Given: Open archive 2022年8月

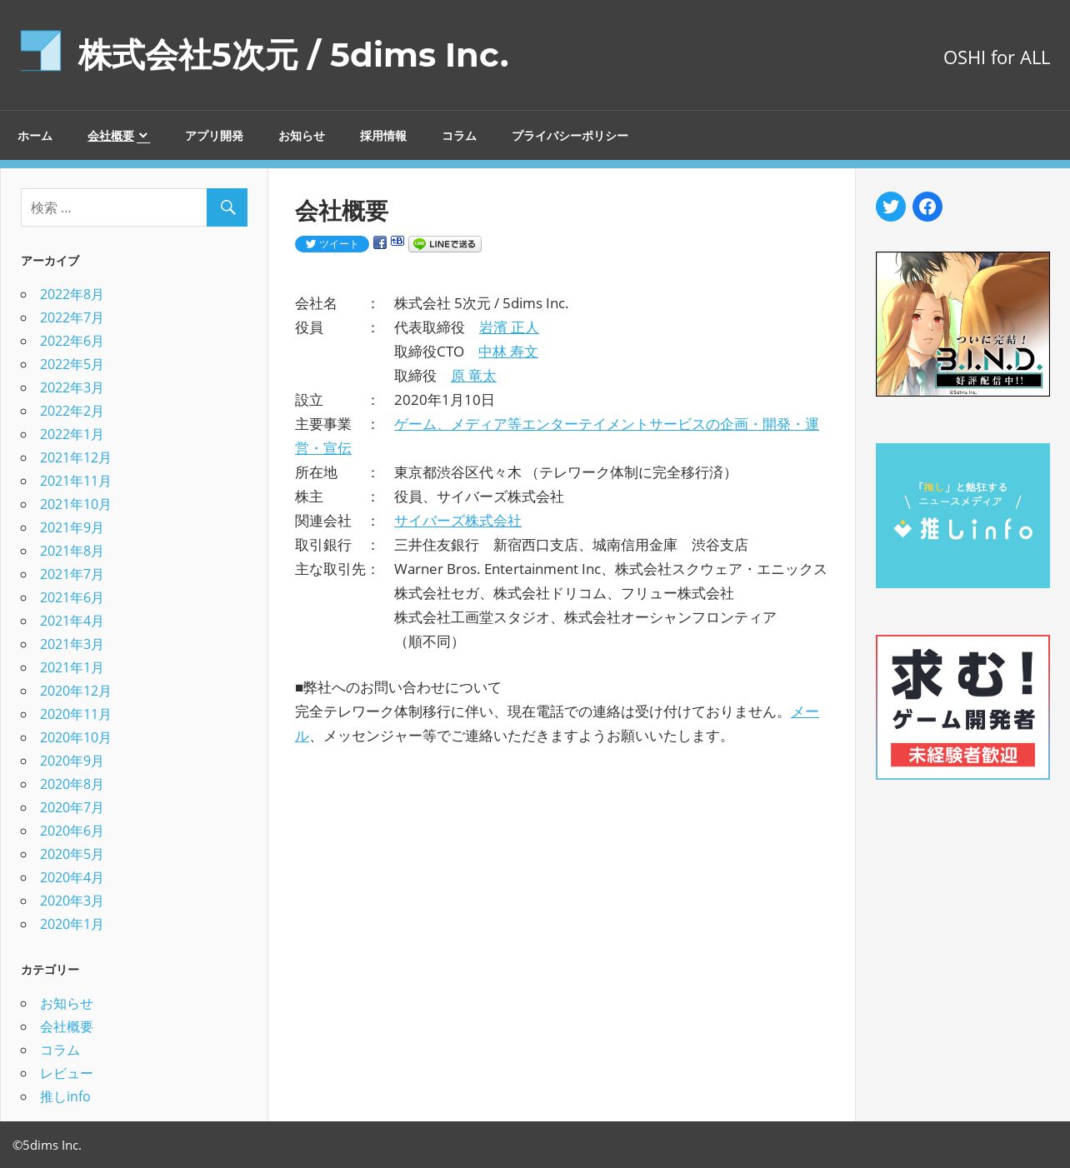Looking at the screenshot, I should [x=72, y=294].
